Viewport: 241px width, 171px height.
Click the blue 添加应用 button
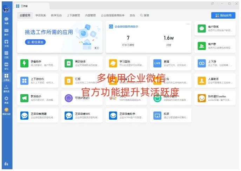pos(223,15)
